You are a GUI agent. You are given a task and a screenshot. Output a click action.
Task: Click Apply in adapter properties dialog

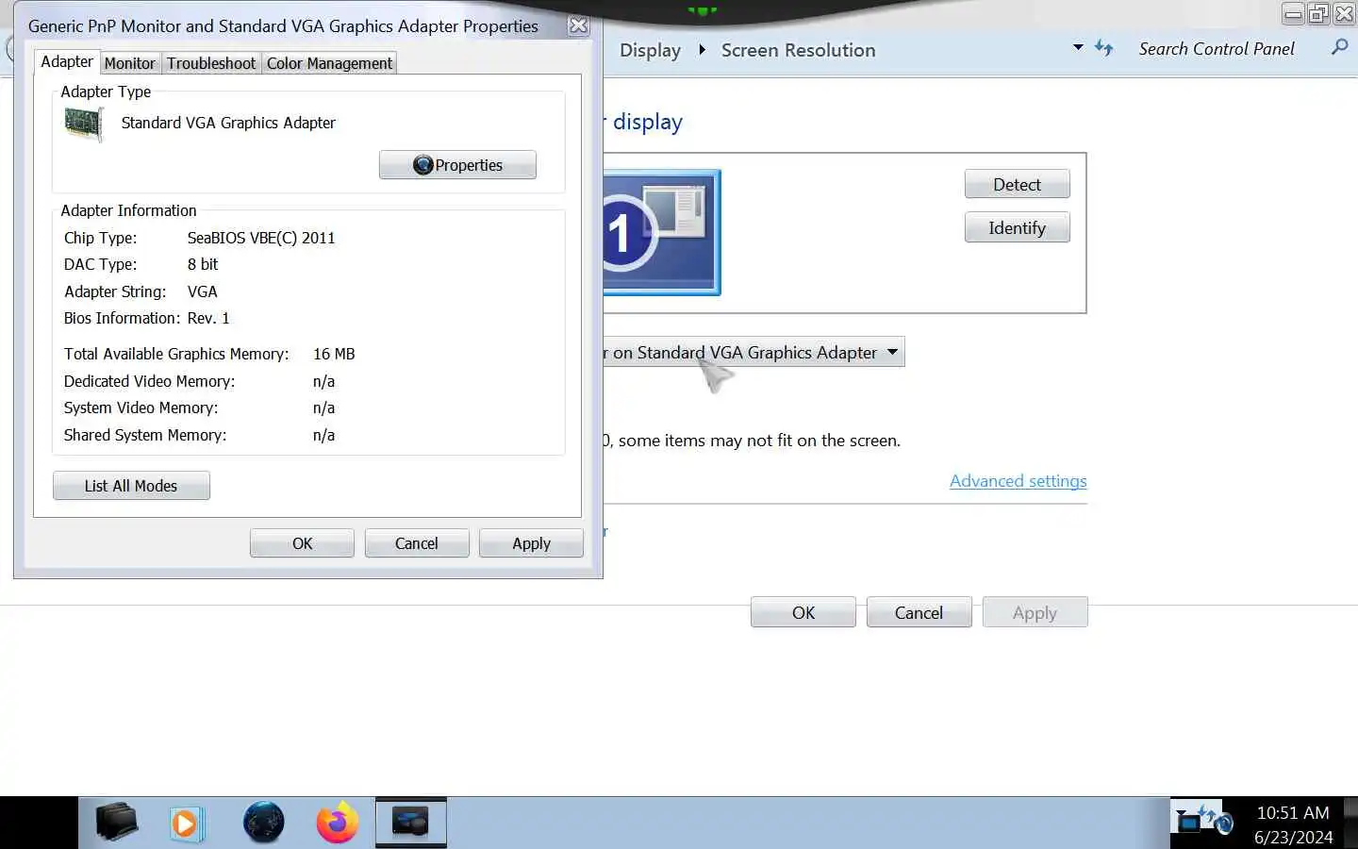531,543
